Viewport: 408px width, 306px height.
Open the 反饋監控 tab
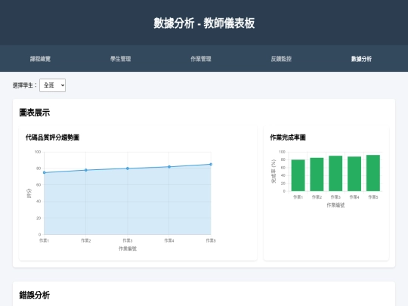point(281,59)
